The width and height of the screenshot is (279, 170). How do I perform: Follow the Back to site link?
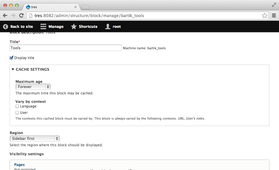pos(22,26)
